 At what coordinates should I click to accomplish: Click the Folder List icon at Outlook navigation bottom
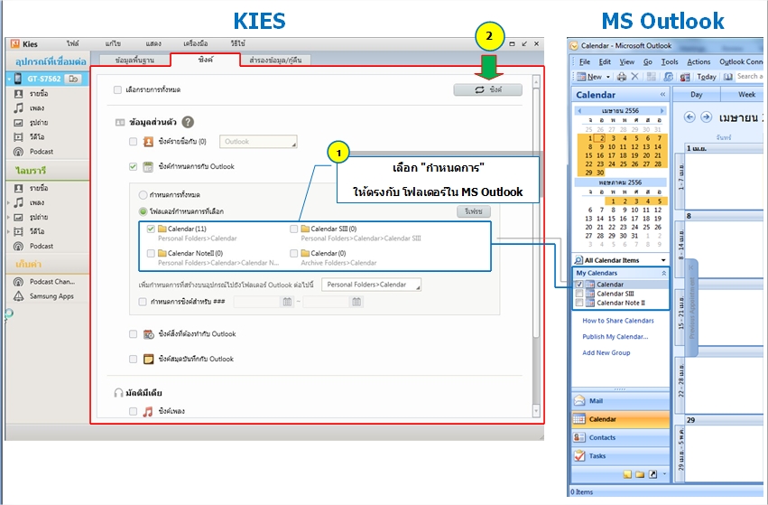coord(640,474)
